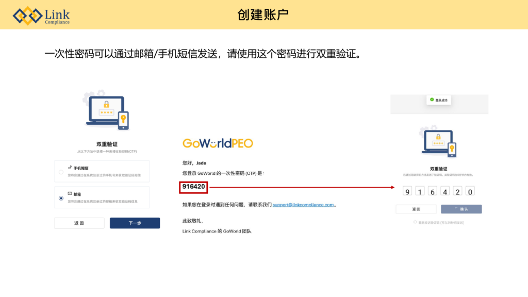This screenshot has height=297, width=528.
Task: Click the GoWorldPEO logo in the email
Action: [x=218, y=143]
